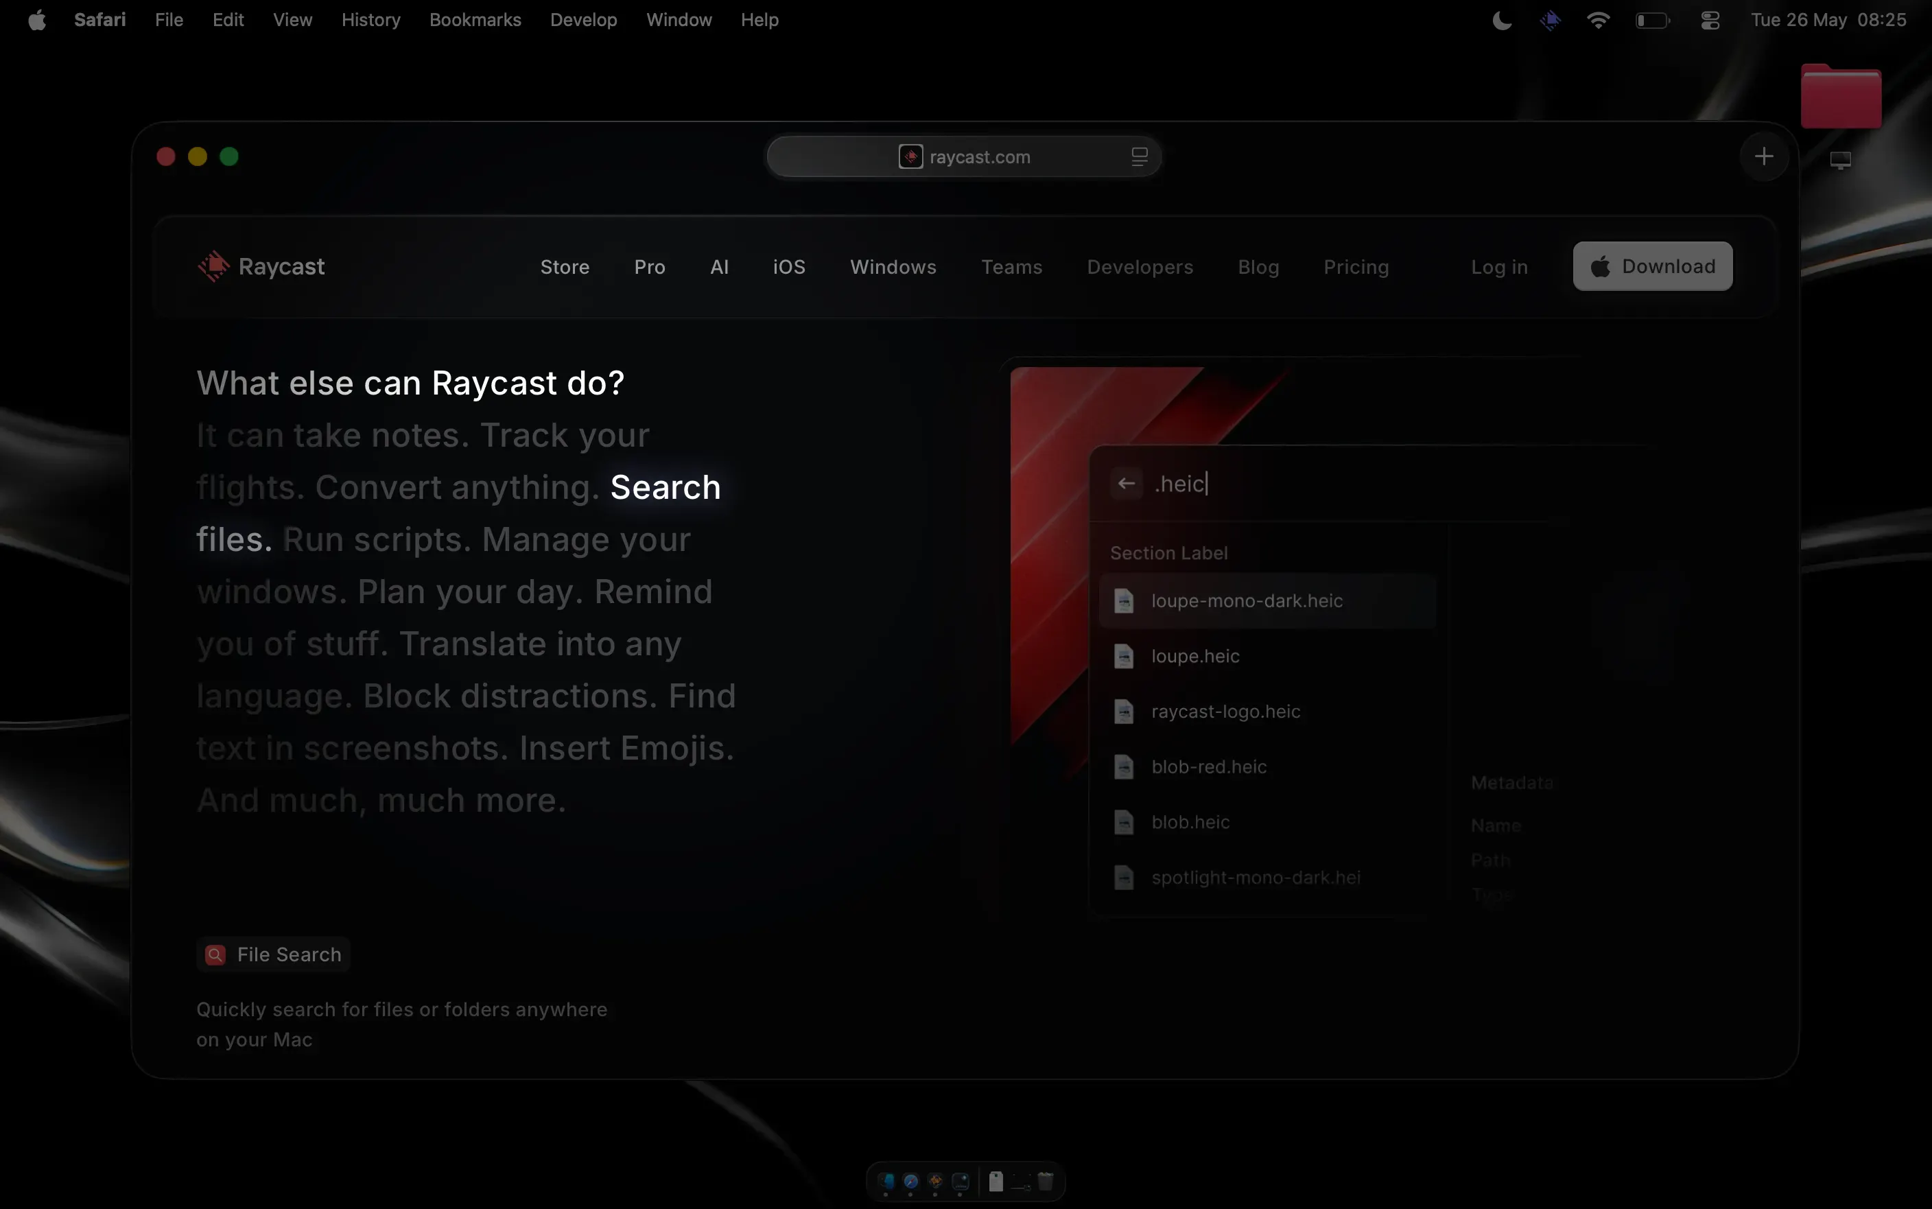Open Finder from the Dock
This screenshot has width=1932, height=1209.
[886, 1181]
